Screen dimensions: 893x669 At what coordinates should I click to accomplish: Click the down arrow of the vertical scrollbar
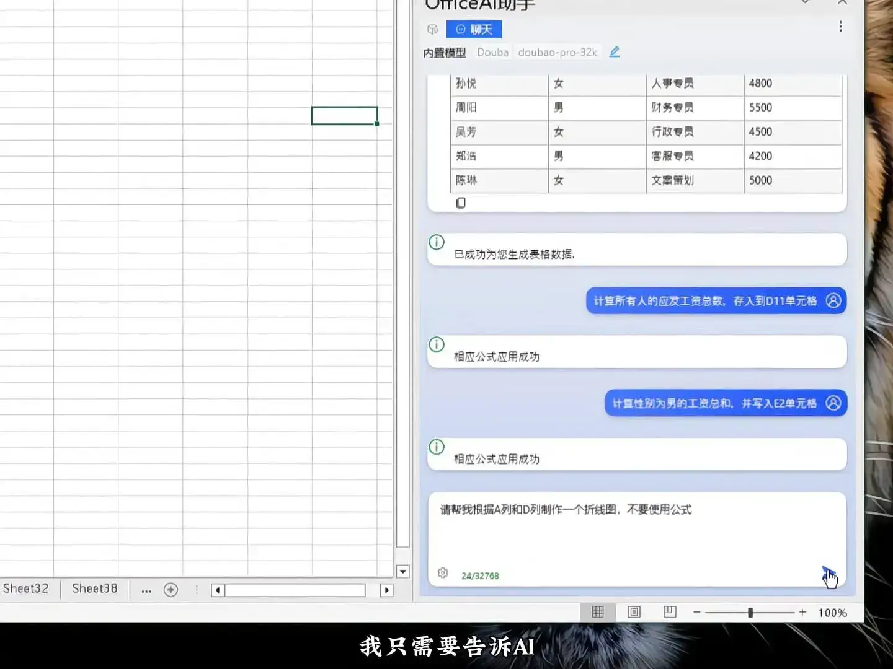tap(403, 571)
